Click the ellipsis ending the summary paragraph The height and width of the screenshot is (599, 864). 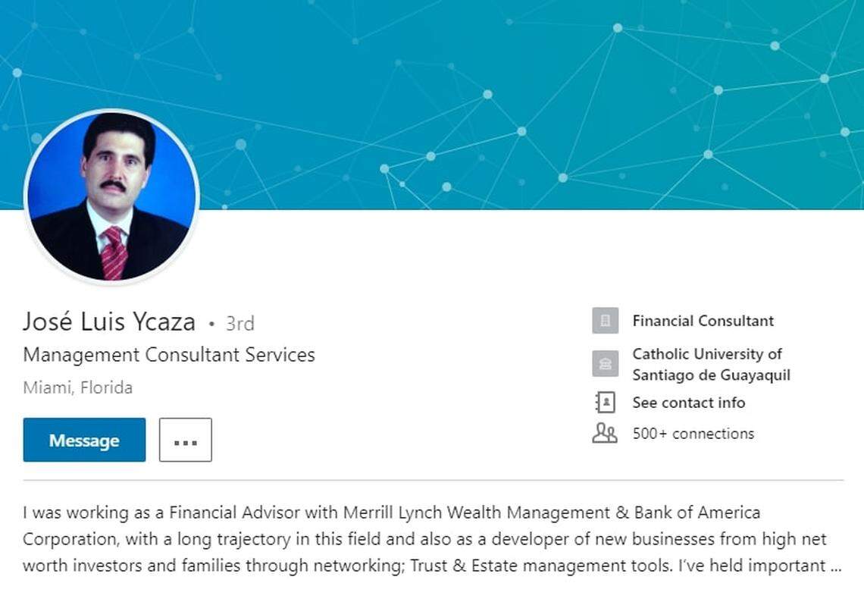[832, 566]
